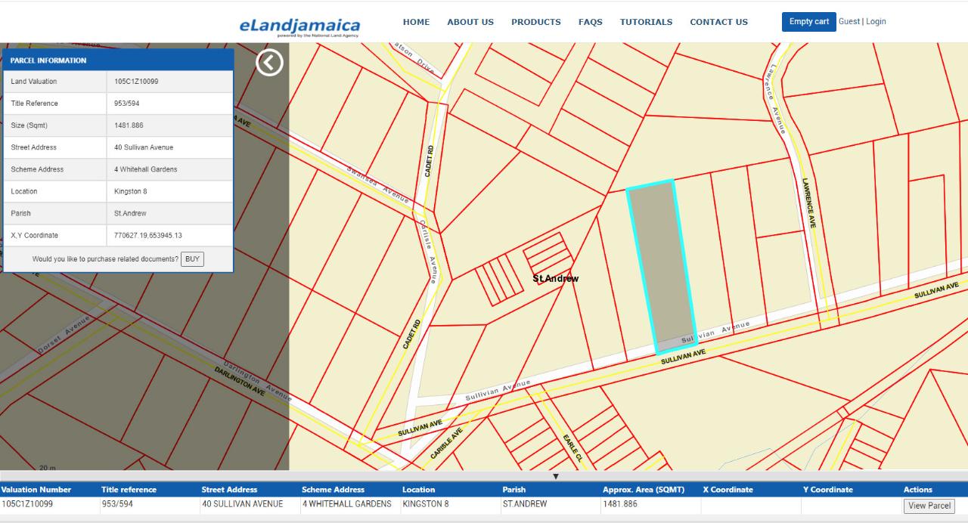Open the TUTORIALS section
968x523 pixels.
tap(646, 22)
